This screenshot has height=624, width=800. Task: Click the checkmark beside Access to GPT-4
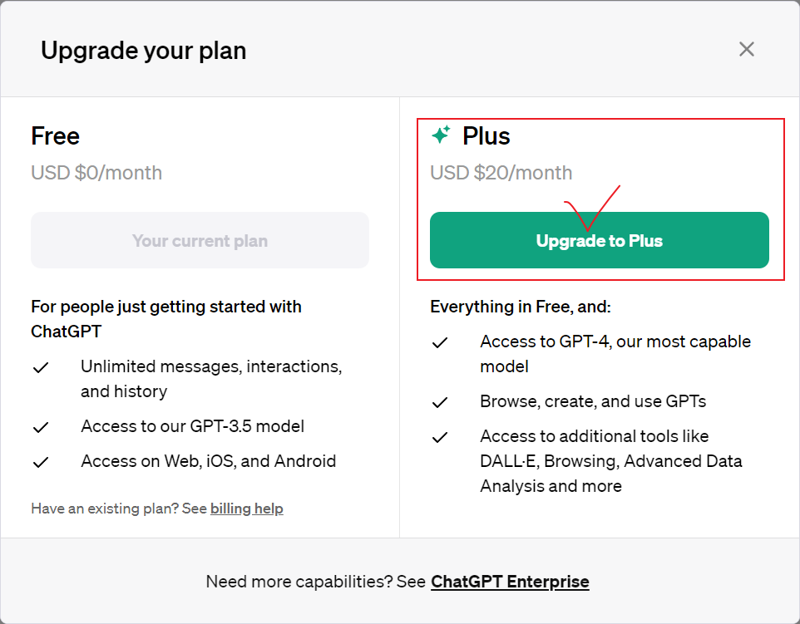[440, 342]
